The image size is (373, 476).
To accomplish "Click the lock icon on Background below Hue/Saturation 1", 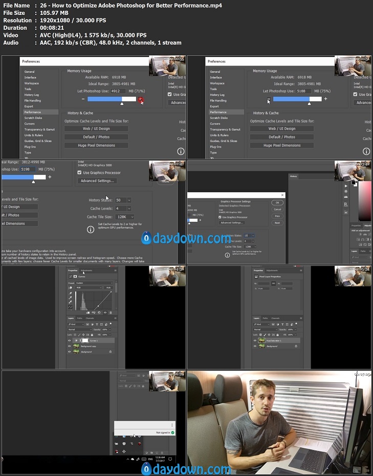I will pos(296,346).
